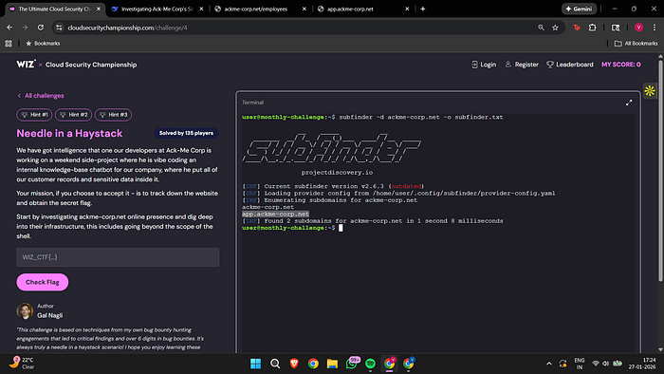This screenshot has width=664, height=374.
Task: Open clock showing 17:24
Action: click(x=642, y=364)
